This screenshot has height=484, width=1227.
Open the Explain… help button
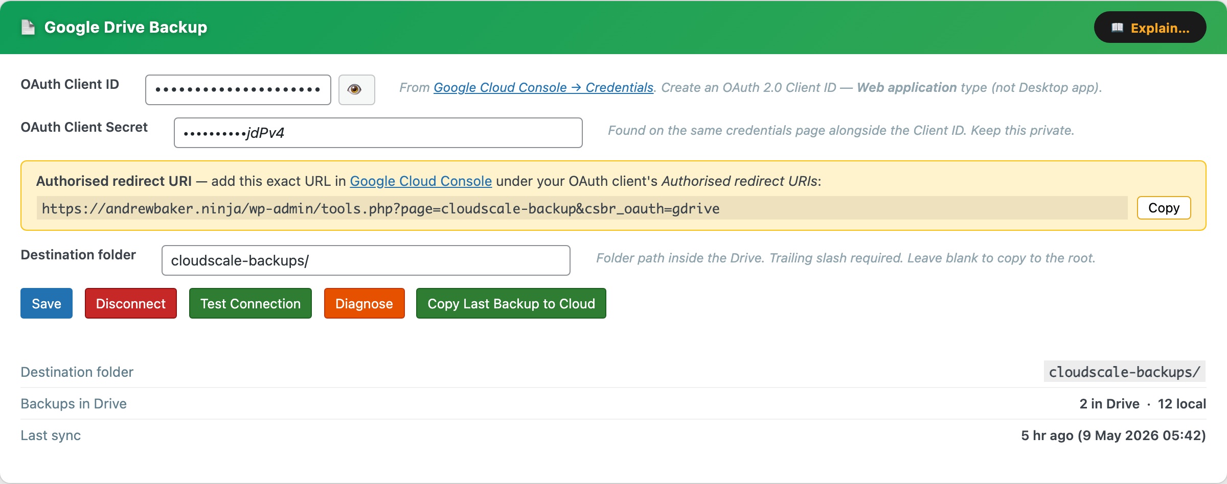(x=1150, y=28)
